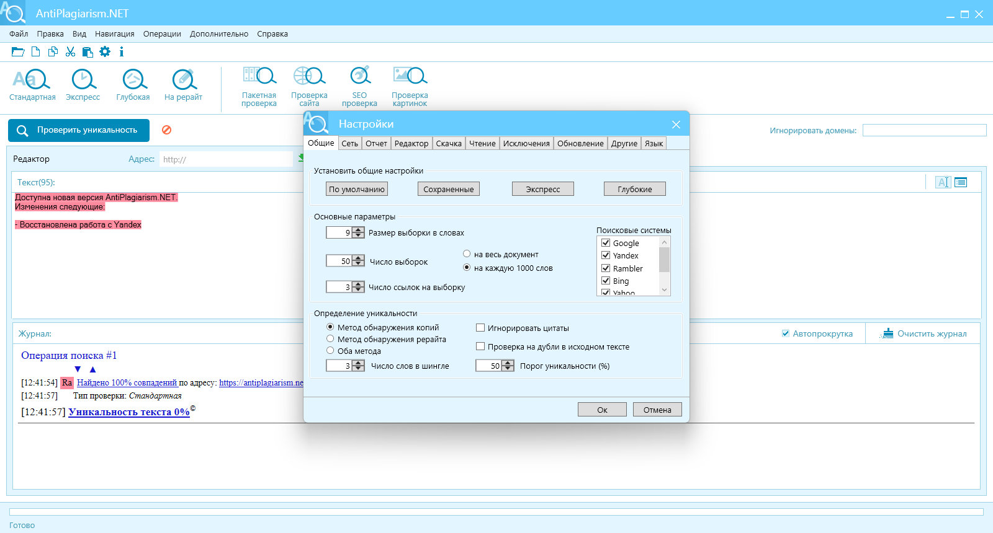
Task: Enable Проверка на дубли в исходном тексте
Action: pos(480,346)
